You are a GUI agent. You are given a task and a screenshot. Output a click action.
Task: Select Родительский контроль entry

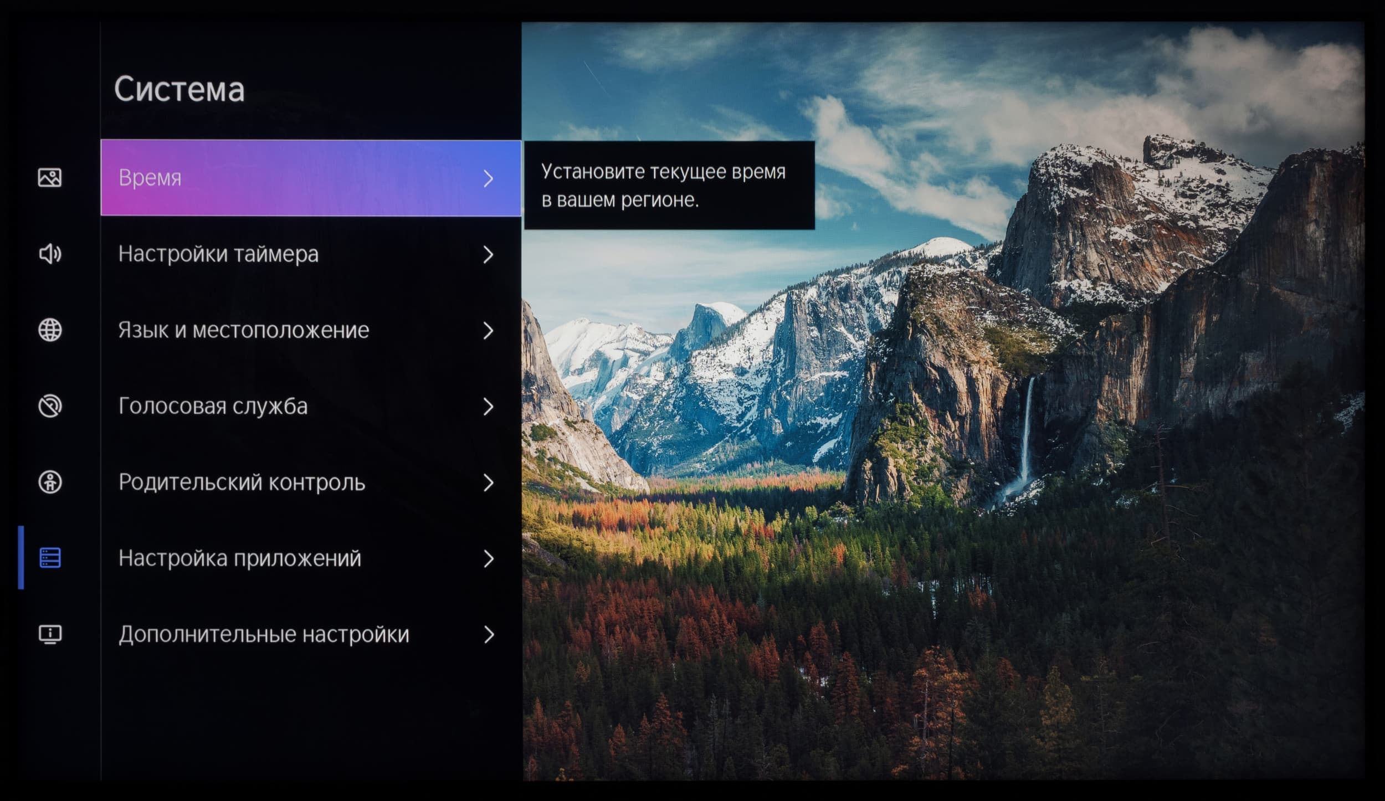[x=242, y=482]
